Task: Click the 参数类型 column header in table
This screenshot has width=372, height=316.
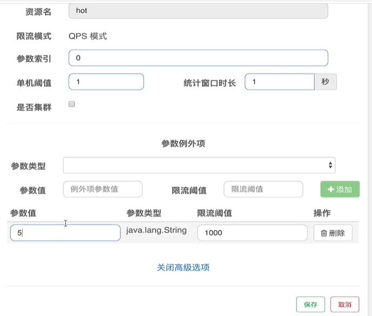Action: 144,213
